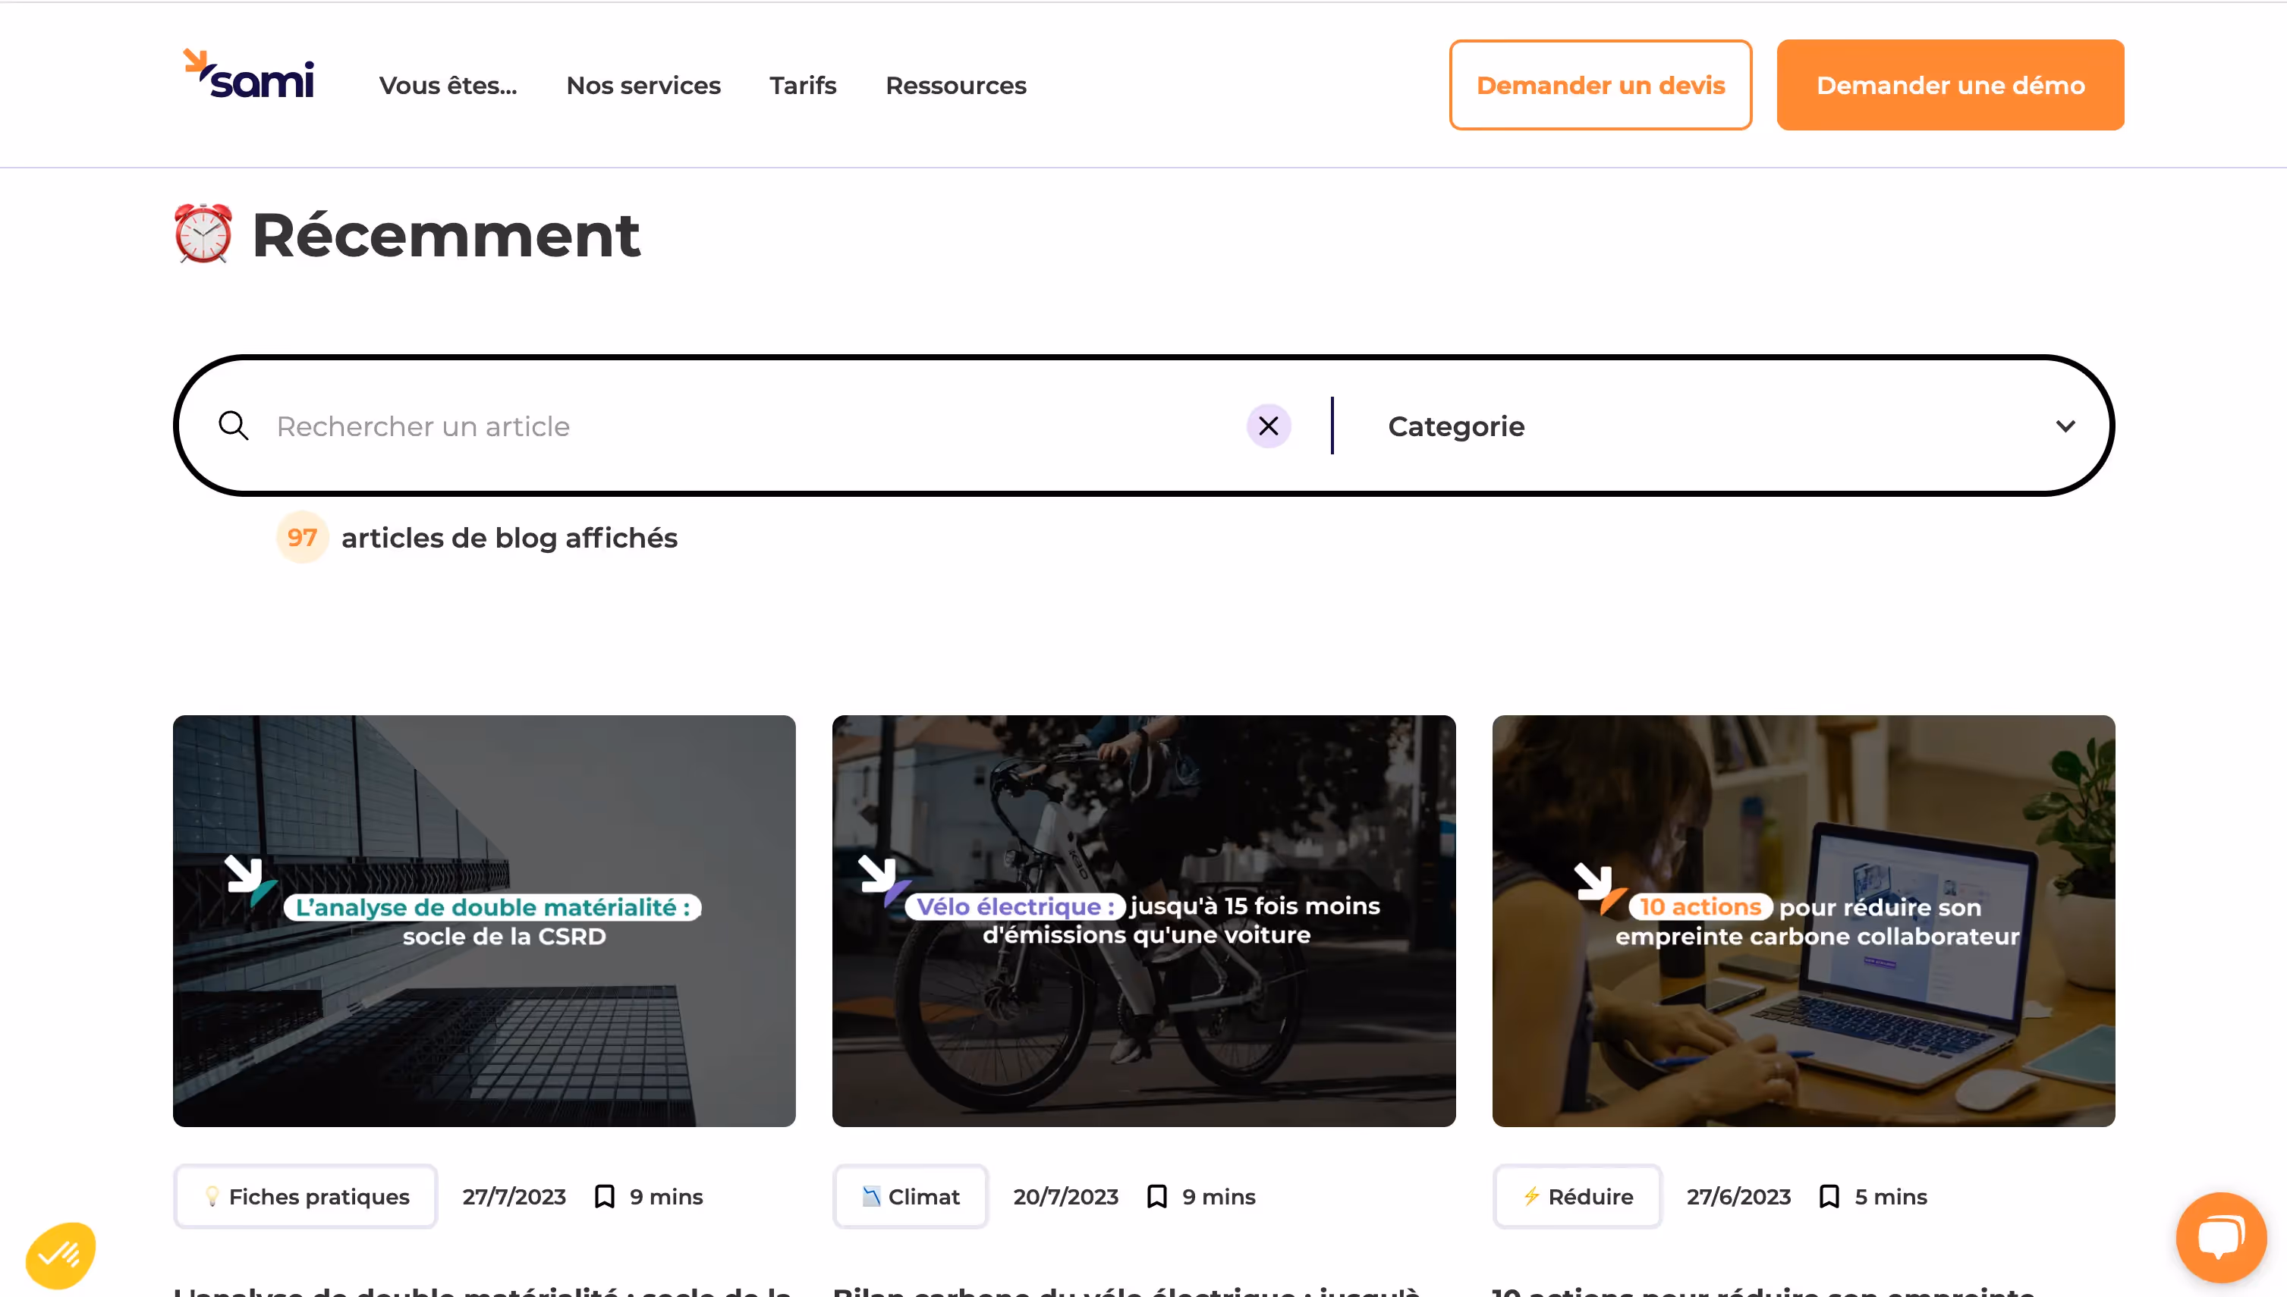Click Demander une démo button
The height and width of the screenshot is (1297, 2287).
[x=1949, y=86]
